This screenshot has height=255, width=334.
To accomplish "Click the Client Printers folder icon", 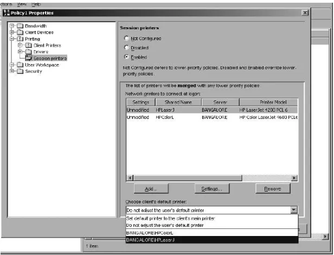I will (28, 45).
